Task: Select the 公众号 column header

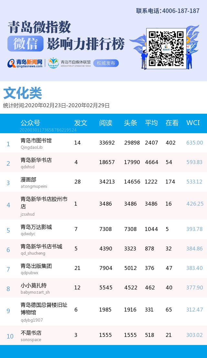Action: 30,123
